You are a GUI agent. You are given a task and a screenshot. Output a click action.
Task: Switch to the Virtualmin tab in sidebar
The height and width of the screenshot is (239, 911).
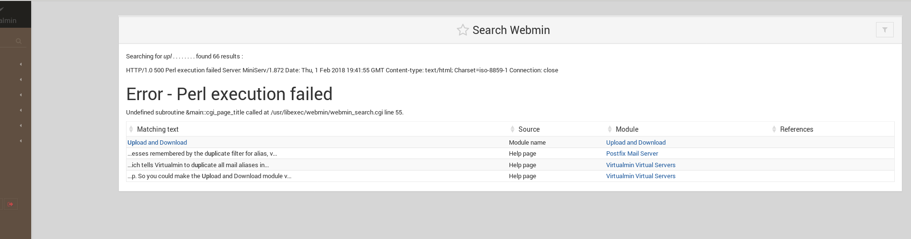point(8,14)
